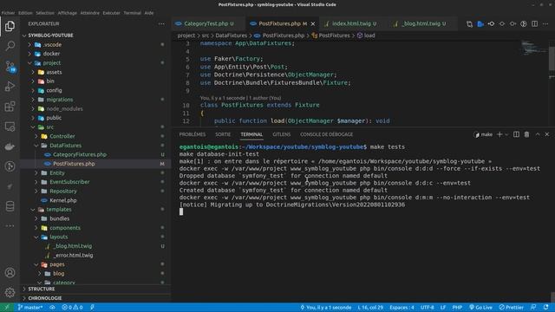Open remote window indicator in status bar
The height and width of the screenshot is (312, 555).
pyautogui.click(x=6, y=308)
